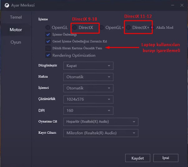Screen dimensions: 188x167
Task: Toggle the İşleme Önbelleği checkbox
Action: coord(48,35)
